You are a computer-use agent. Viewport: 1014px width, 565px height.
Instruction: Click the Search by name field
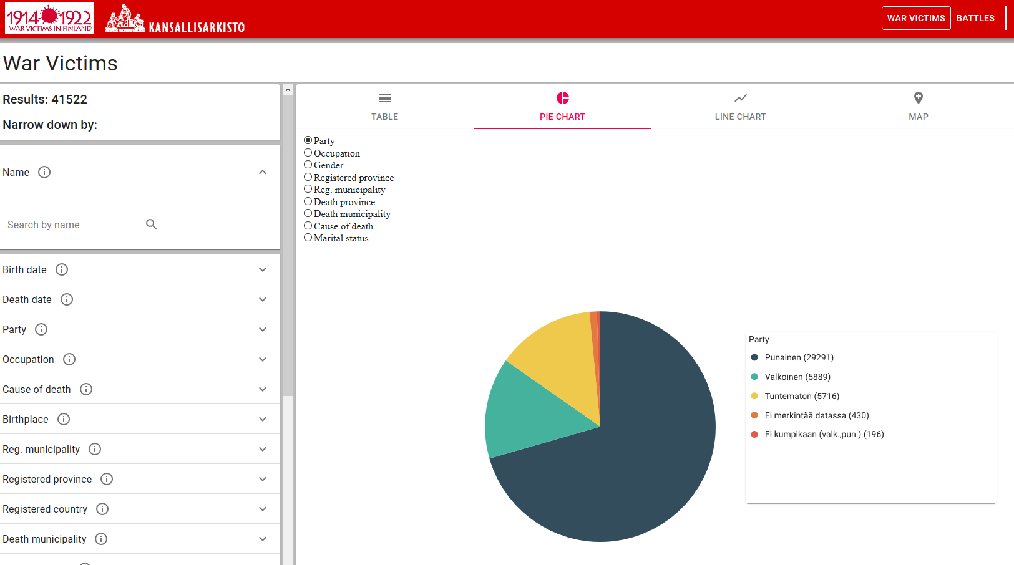75,225
